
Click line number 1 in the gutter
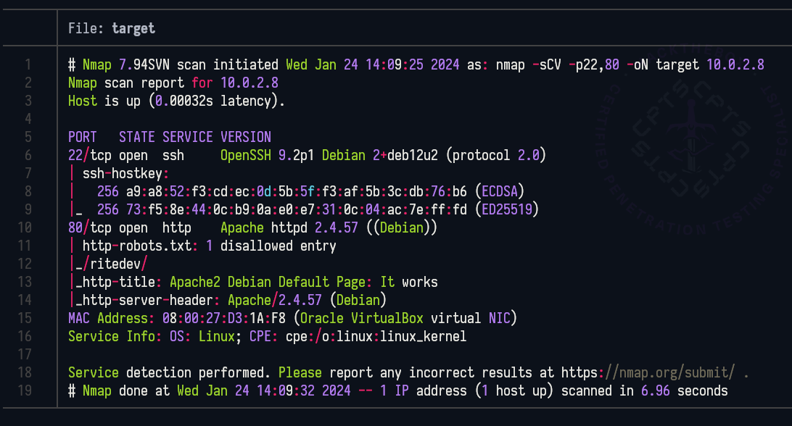click(x=28, y=64)
